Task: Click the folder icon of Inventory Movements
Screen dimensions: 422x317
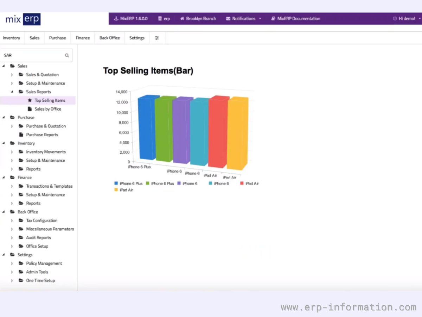Action: click(21, 152)
